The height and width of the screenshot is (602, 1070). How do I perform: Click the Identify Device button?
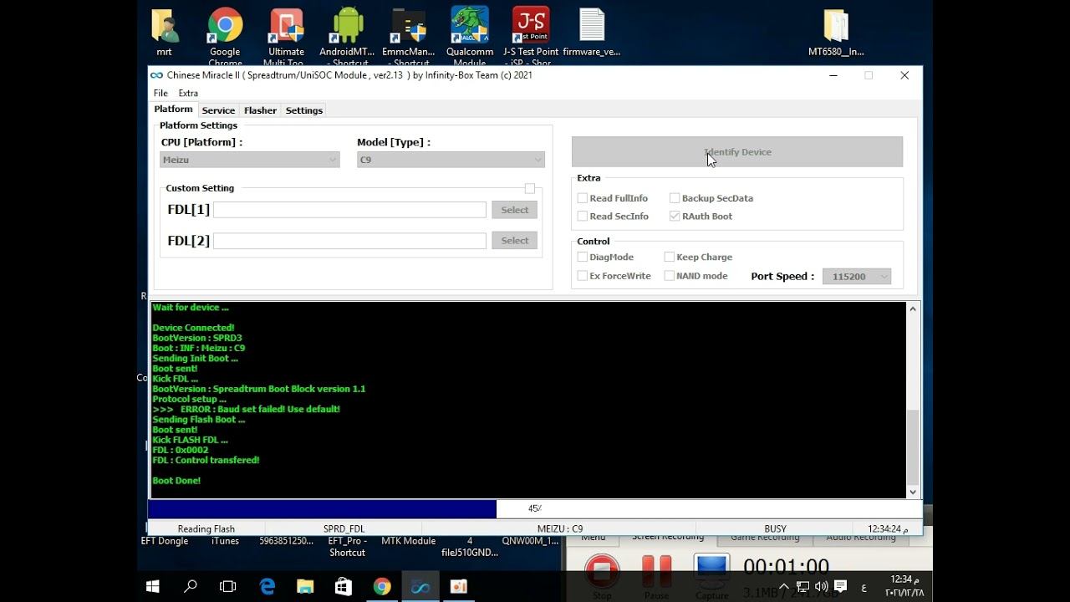(737, 152)
